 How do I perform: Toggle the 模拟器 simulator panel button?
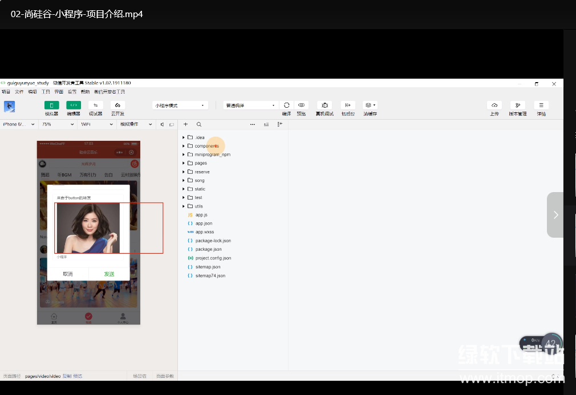51,105
